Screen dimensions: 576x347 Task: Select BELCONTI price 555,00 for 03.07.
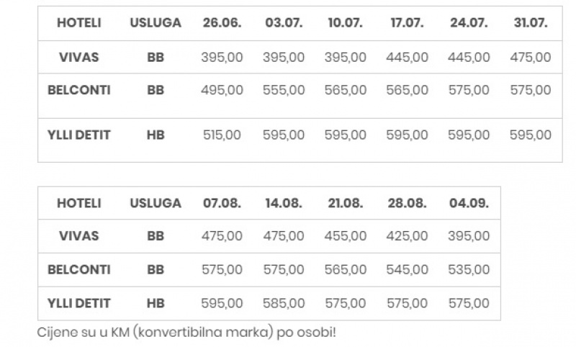click(284, 90)
